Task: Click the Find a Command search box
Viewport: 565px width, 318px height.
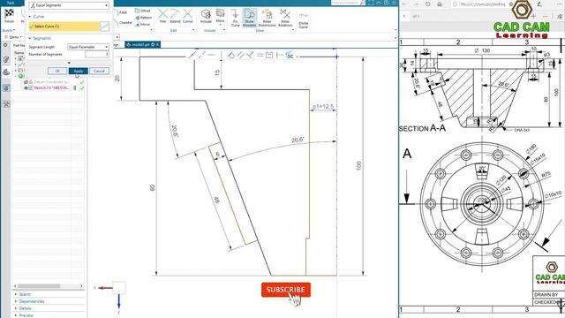Action: tap(344, 3)
